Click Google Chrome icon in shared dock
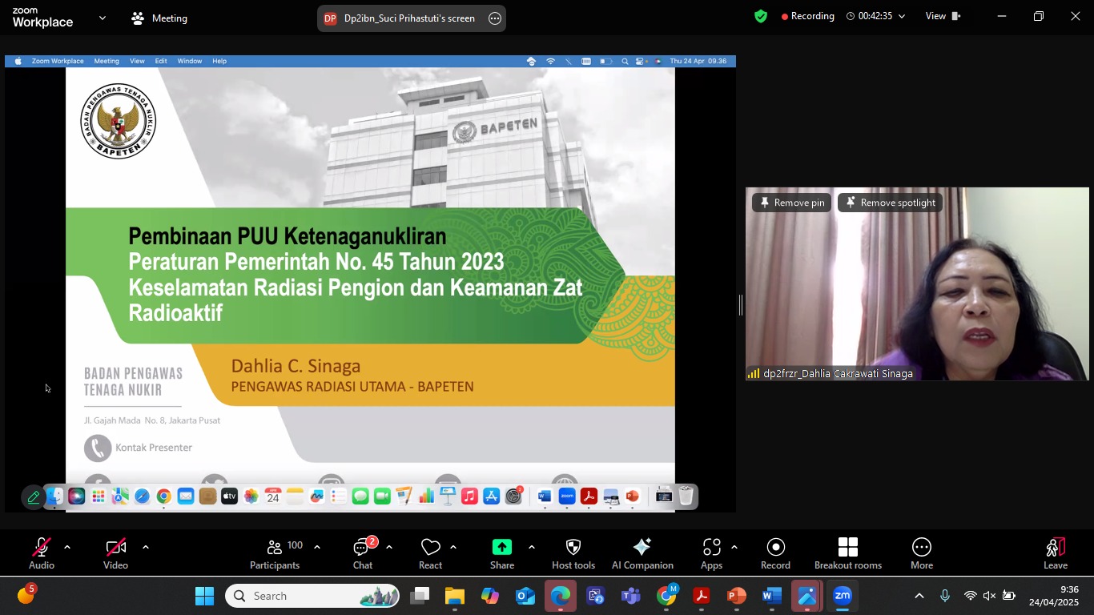Viewport: 1094px width, 615px height. tap(163, 496)
